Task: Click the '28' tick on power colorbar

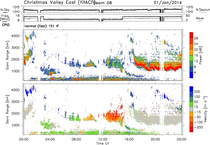Action: pyautogui.click(x=196, y=38)
